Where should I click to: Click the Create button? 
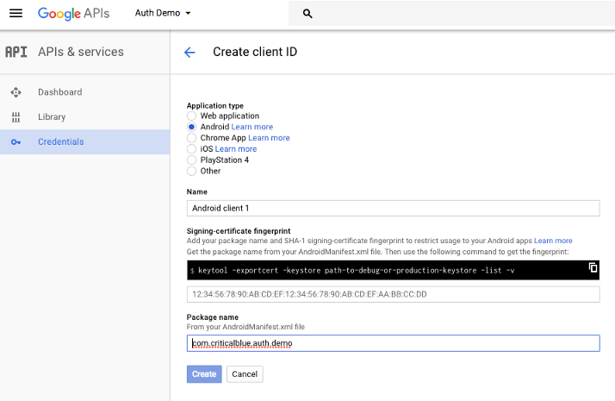(204, 374)
